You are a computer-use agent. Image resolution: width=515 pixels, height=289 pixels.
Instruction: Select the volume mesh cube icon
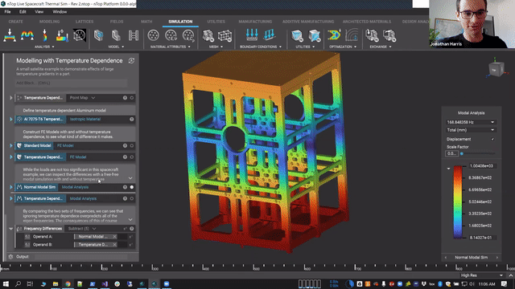click(225, 35)
